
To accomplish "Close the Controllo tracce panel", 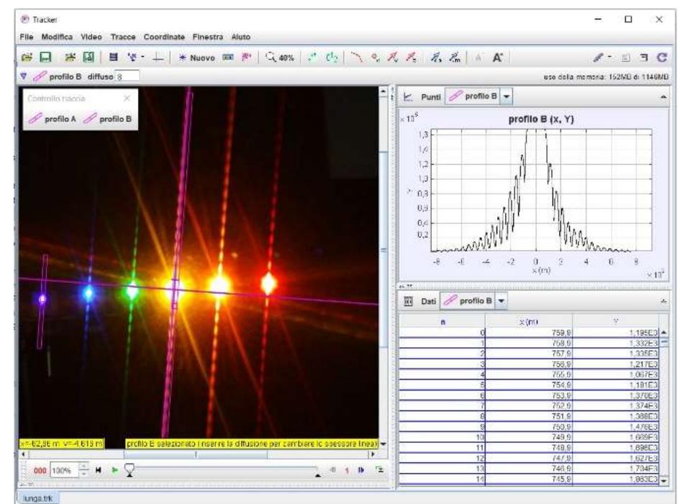I will (127, 98).
